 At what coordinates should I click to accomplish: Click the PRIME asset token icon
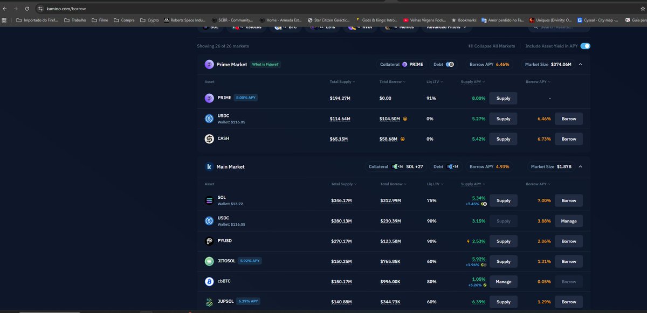tap(209, 98)
